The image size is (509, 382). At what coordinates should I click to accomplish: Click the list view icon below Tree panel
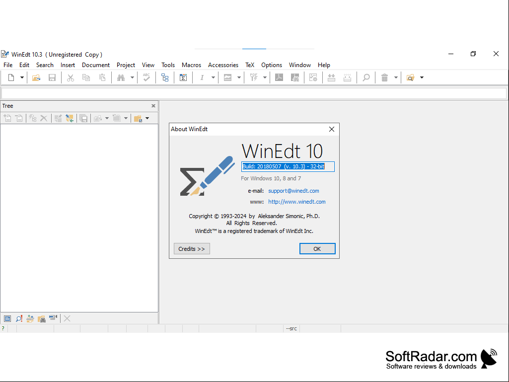pos(7,318)
